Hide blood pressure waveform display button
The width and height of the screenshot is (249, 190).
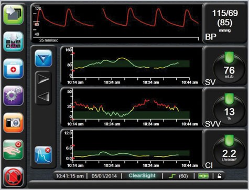click(x=44, y=155)
